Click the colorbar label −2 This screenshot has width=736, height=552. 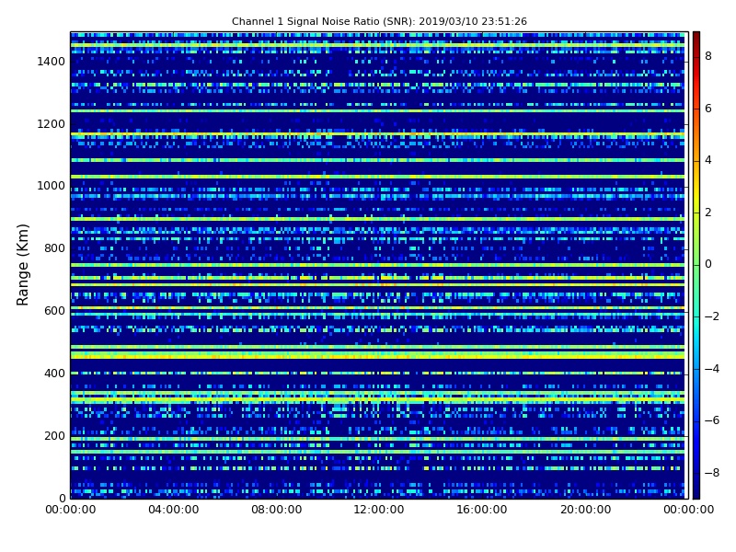tap(711, 316)
